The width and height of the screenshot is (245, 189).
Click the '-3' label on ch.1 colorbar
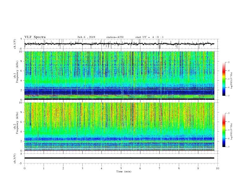(228, 62)
